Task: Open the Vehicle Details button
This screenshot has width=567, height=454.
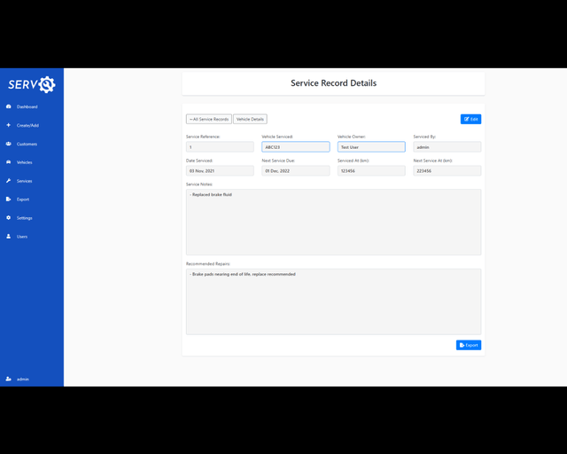Action: pyautogui.click(x=250, y=119)
